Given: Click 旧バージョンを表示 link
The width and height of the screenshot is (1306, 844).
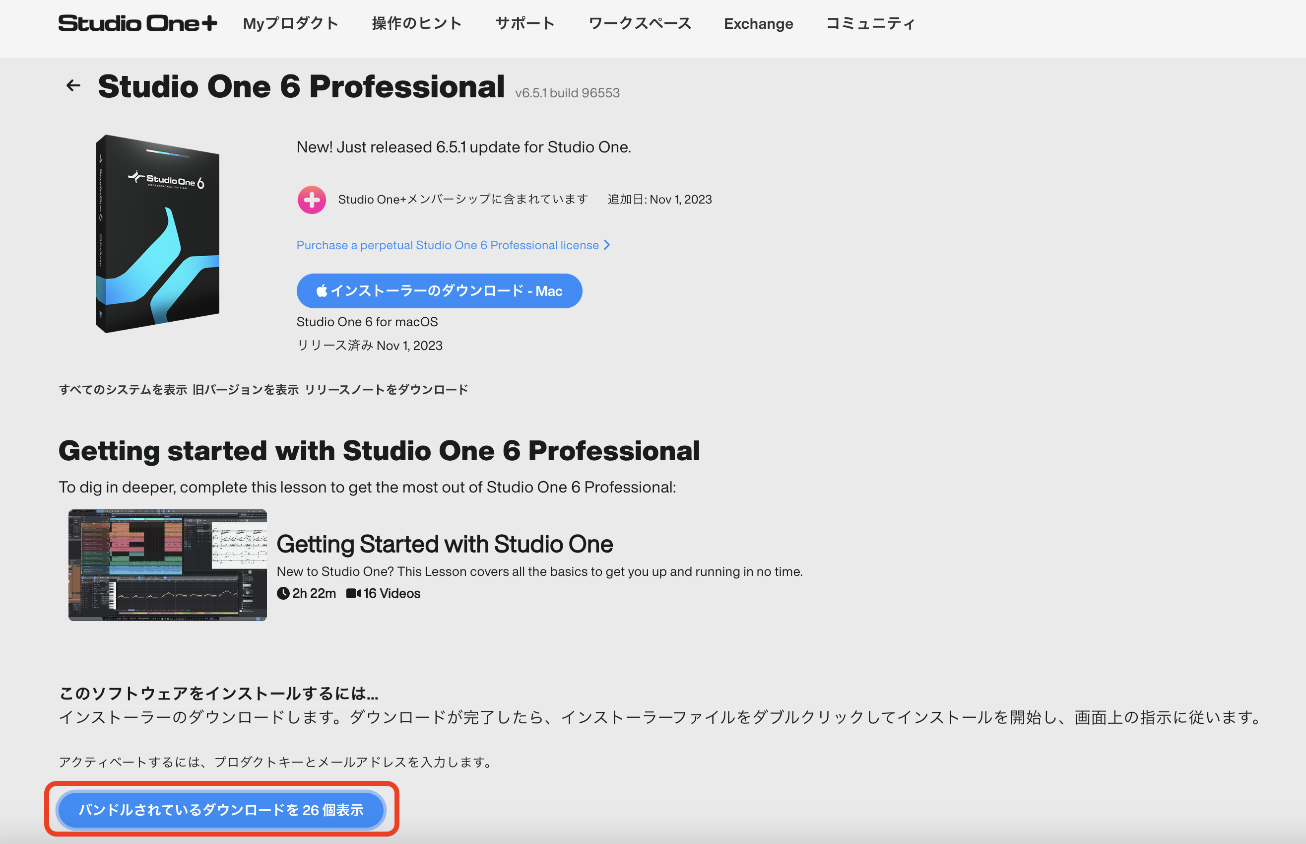Looking at the screenshot, I should click(x=246, y=390).
